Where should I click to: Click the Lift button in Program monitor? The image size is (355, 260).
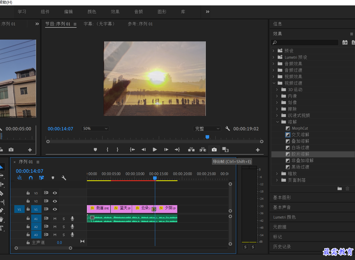[191, 150]
